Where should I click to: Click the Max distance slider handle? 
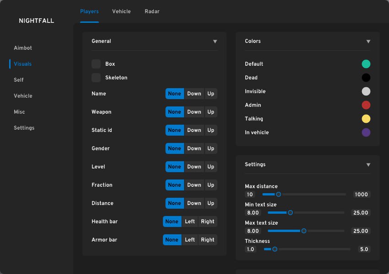point(278,195)
